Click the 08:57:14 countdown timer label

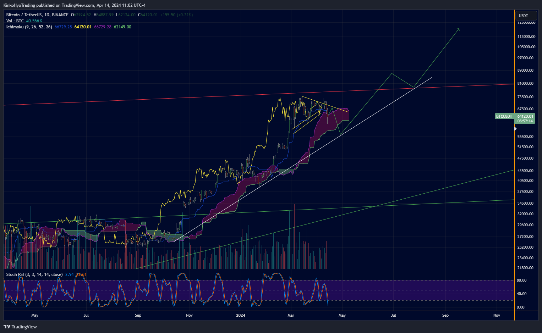coord(525,121)
